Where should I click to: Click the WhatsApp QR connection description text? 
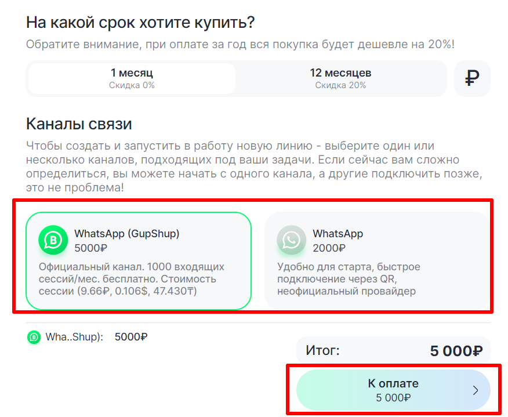click(x=349, y=279)
